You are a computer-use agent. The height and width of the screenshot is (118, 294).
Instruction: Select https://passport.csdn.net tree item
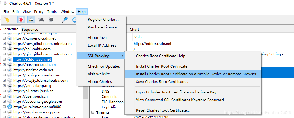[x=34, y=64]
